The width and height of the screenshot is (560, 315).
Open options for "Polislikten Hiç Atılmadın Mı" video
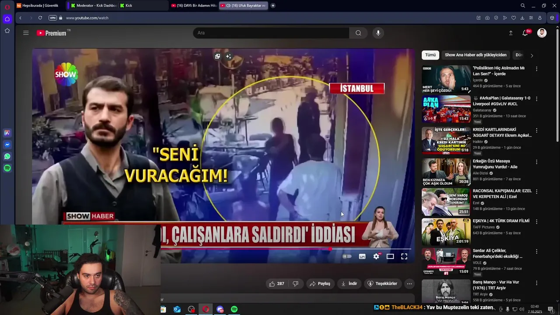point(536,69)
